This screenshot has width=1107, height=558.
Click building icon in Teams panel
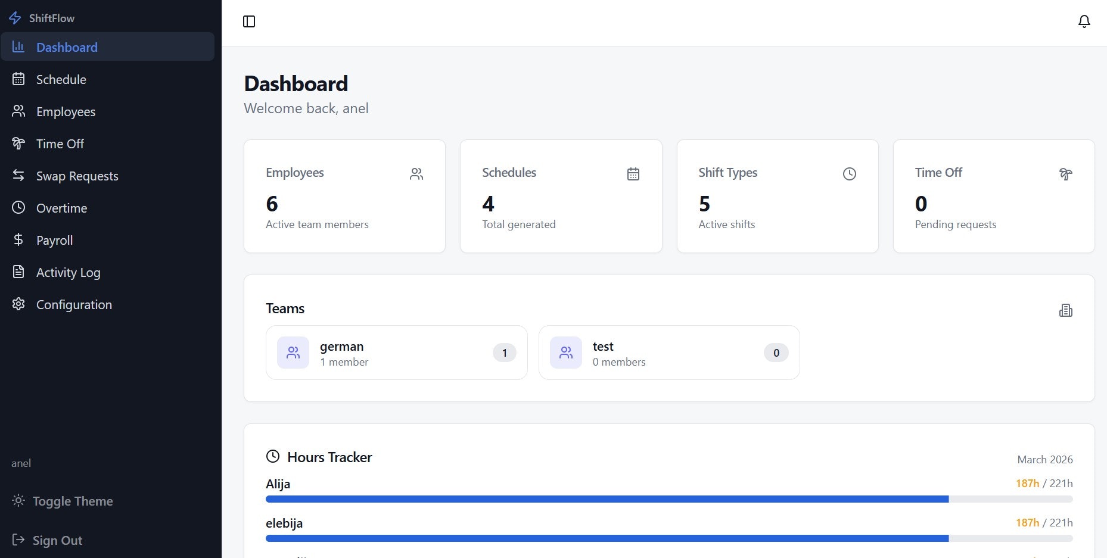tap(1066, 310)
